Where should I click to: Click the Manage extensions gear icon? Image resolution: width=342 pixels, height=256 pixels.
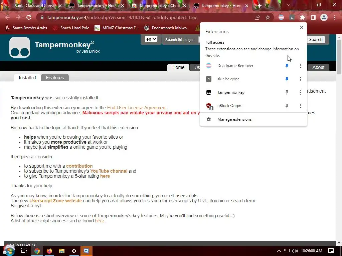(x=209, y=119)
